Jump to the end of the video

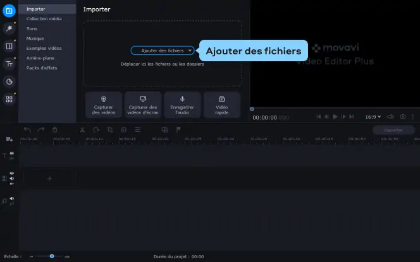(x=352, y=117)
